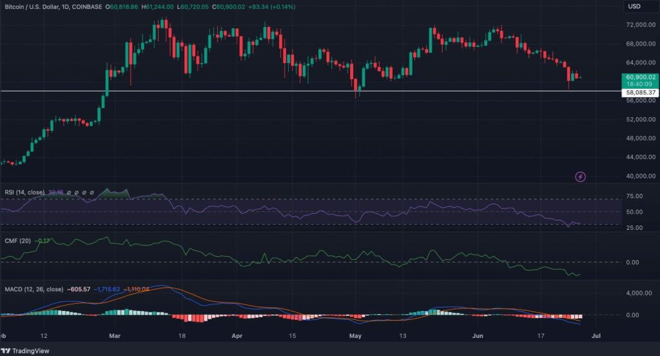This screenshot has width=660, height=356.
Task: Click the high value H61,244.00
Action: (157, 6)
